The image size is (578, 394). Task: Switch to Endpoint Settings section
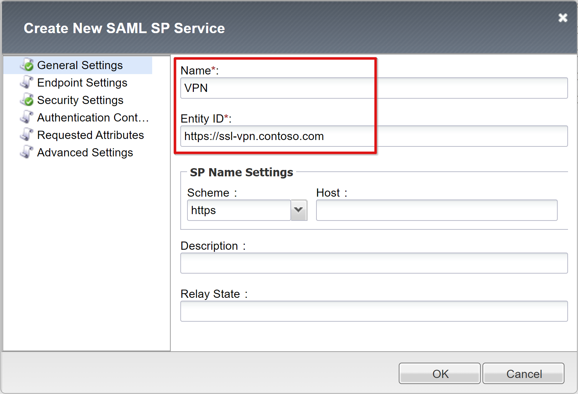[x=82, y=83]
